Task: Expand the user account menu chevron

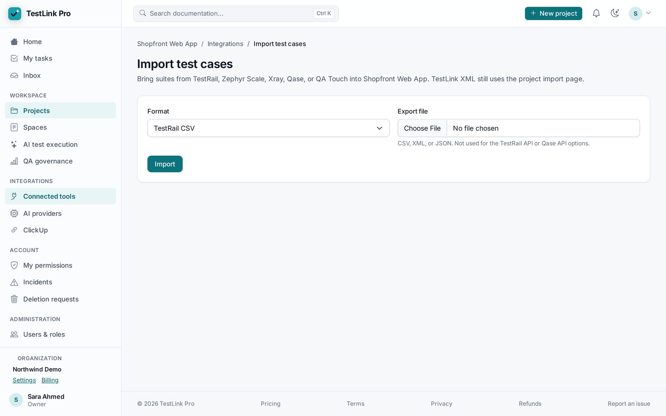Action: coord(648,13)
